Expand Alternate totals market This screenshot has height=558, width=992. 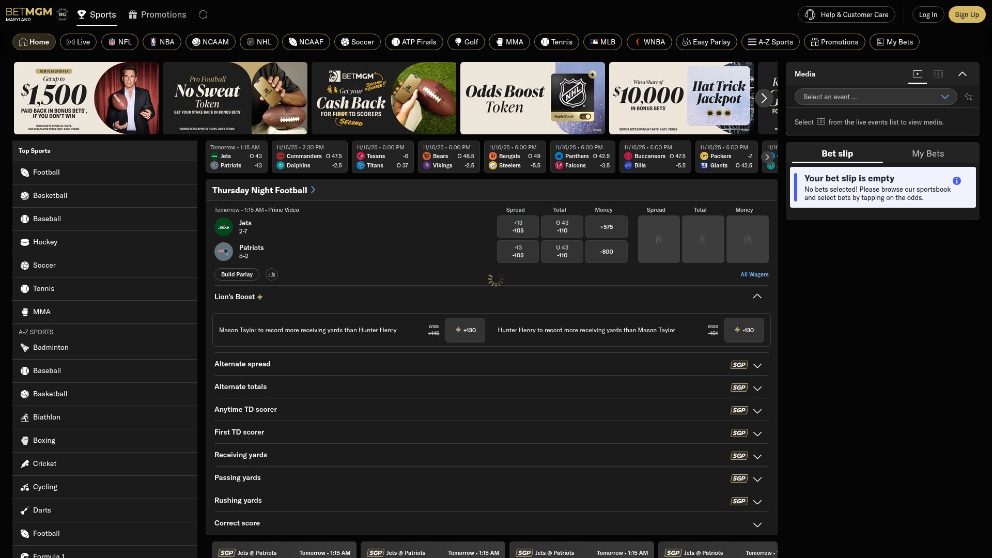[x=491, y=387]
